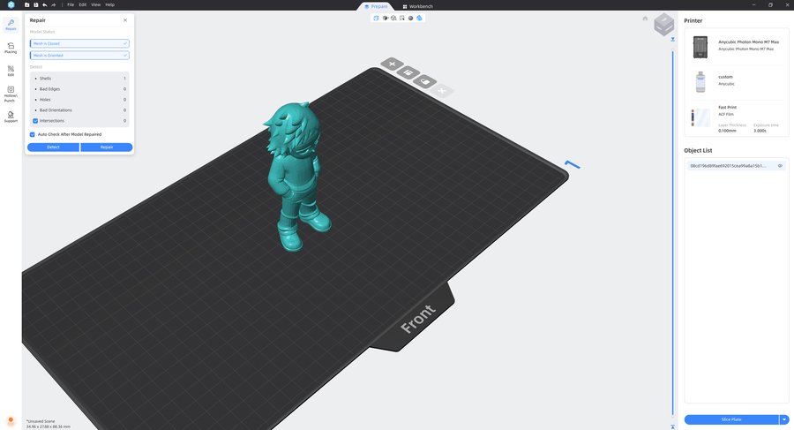Click the save file icon
Screen dimensions: 794x430
click(36, 4)
